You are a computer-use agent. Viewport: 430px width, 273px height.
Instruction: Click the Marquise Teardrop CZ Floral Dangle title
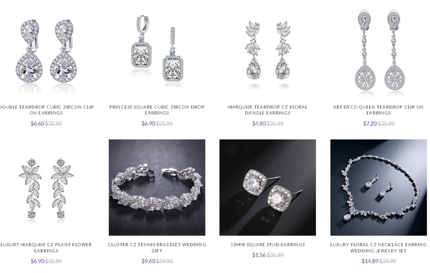click(268, 110)
